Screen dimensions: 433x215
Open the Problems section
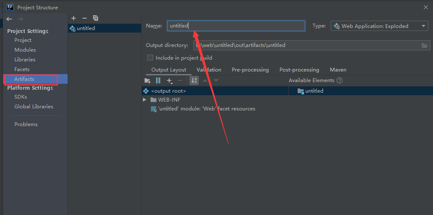[26, 124]
